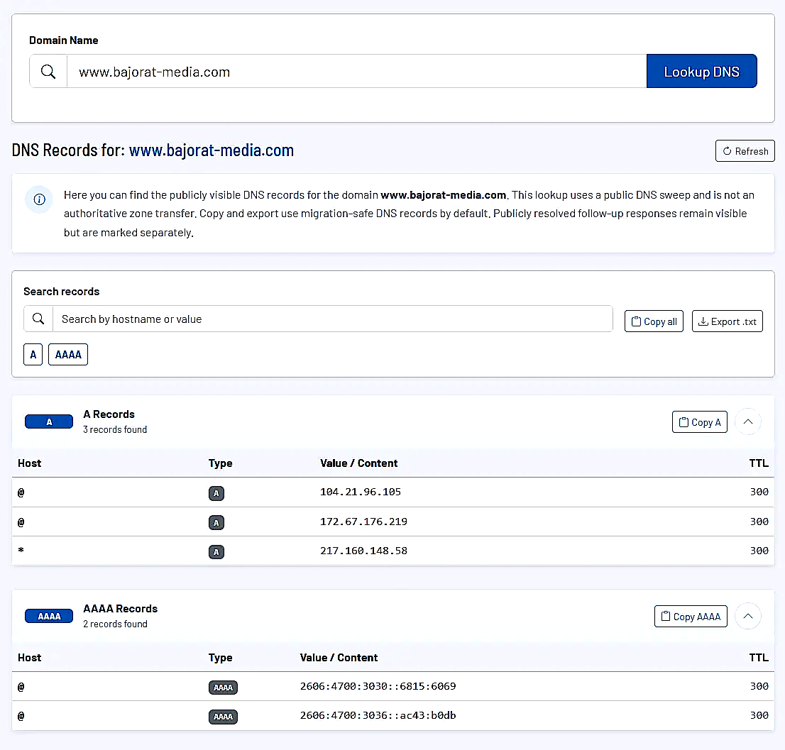Refresh the DNS records
Image resolution: width=785 pixels, height=750 pixels.
(x=745, y=151)
